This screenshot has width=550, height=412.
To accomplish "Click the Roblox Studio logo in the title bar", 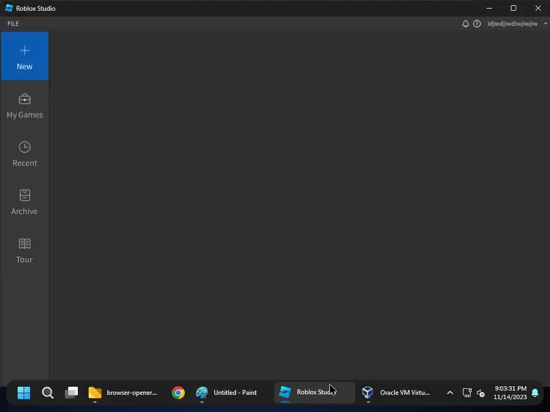I will point(9,8).
